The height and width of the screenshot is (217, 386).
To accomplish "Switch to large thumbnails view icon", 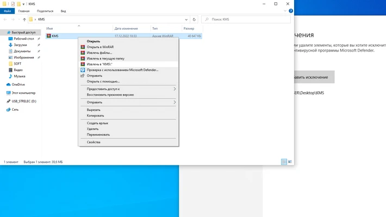I will 290,162.
